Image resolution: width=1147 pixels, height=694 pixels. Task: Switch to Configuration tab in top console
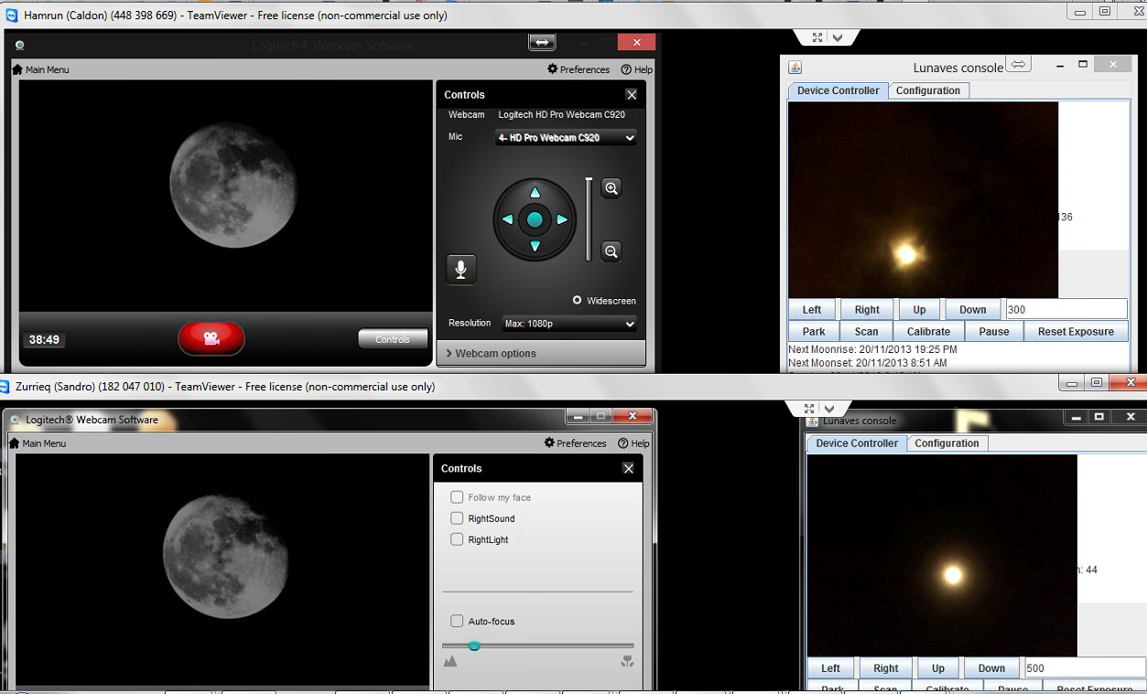point(927,91)
